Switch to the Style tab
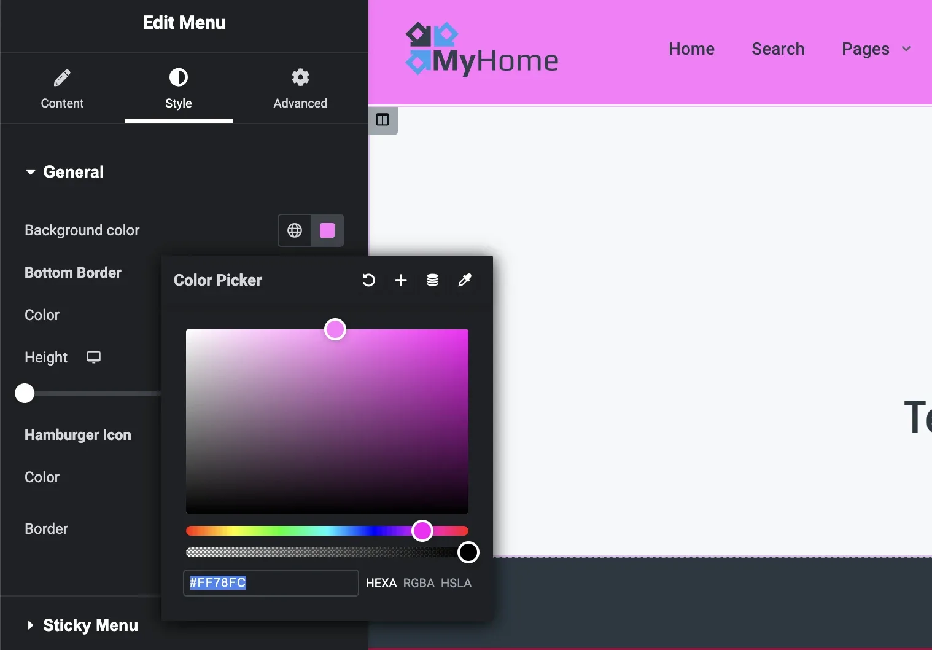The height and width of the screenshot is (650, 932). click(x=179, y=89)
